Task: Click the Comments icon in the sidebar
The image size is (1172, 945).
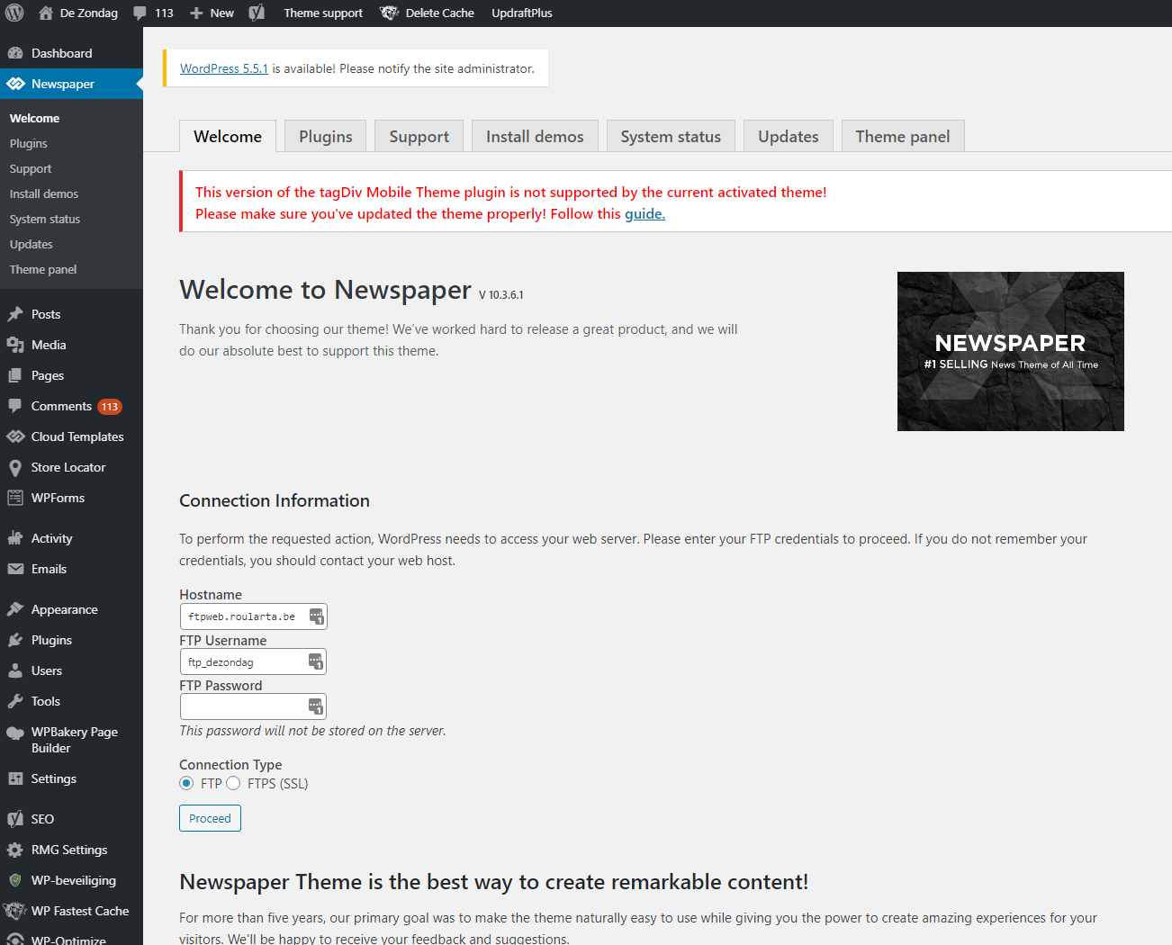Action: tap(15, 406)
